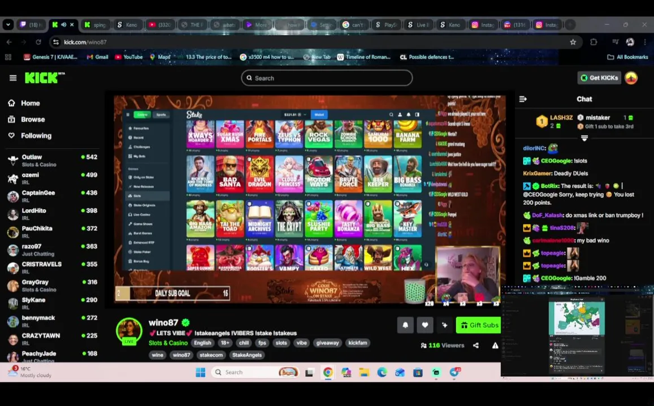
Task: Open the Windows Start menu
Action: [x=201, y=372]
